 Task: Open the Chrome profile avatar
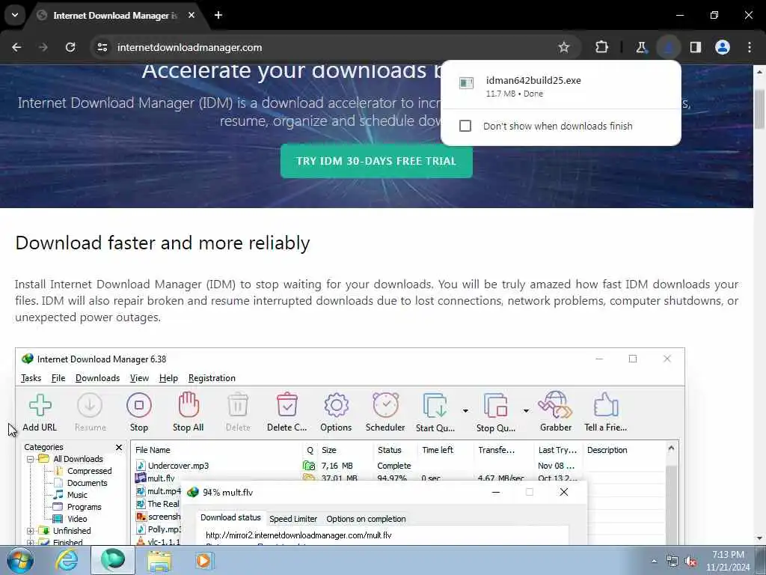coord(723,47)
